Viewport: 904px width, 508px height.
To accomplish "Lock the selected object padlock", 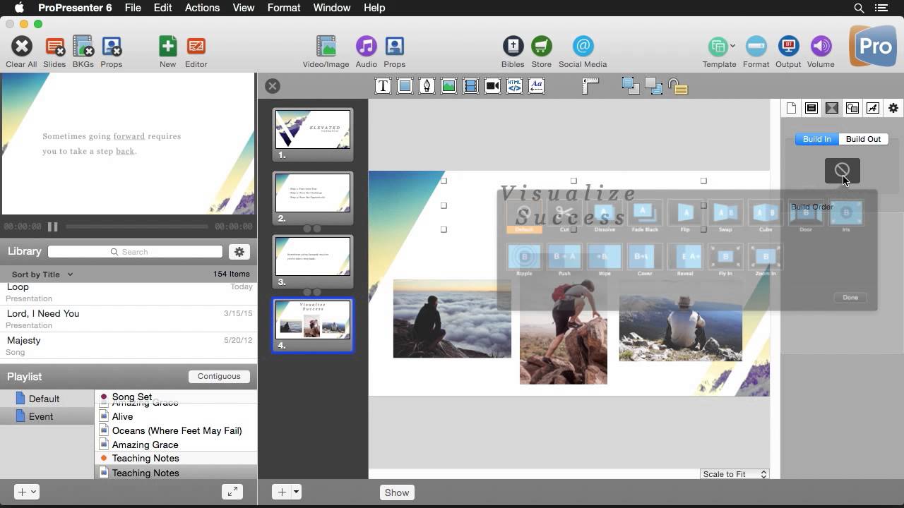I will (x=677, y=86).
